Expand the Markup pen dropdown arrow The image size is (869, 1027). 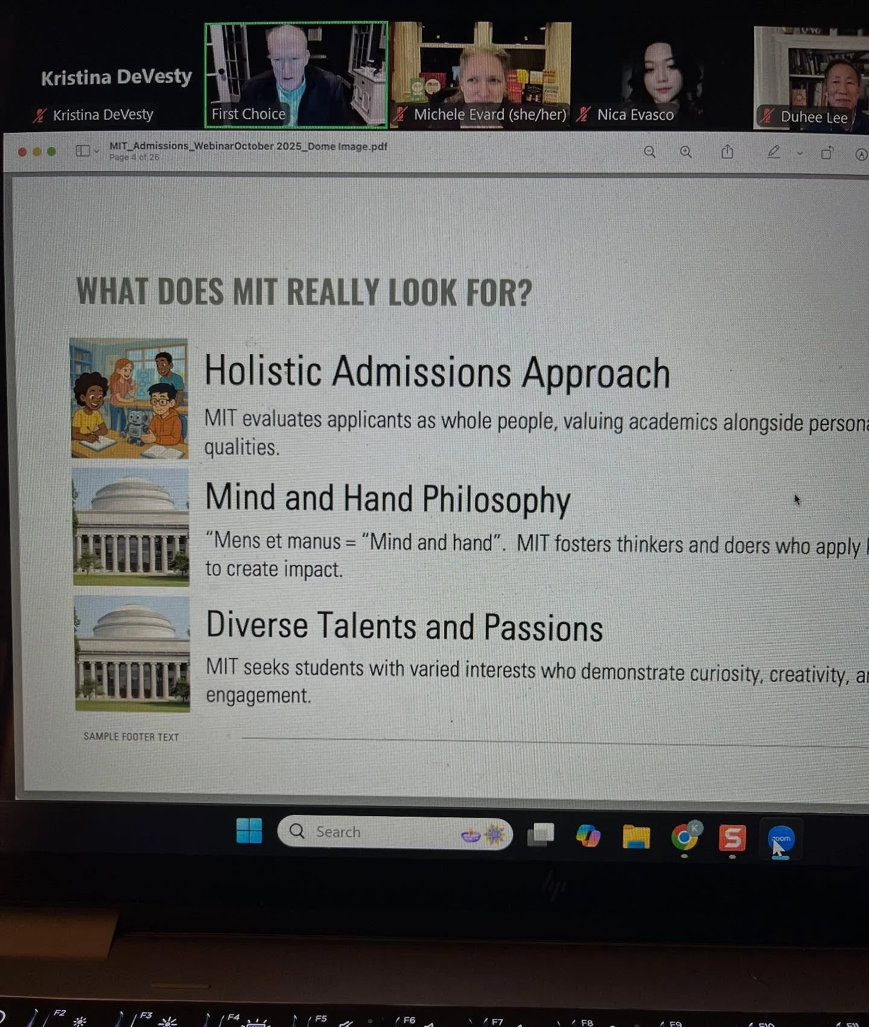(x=800, y=153)
